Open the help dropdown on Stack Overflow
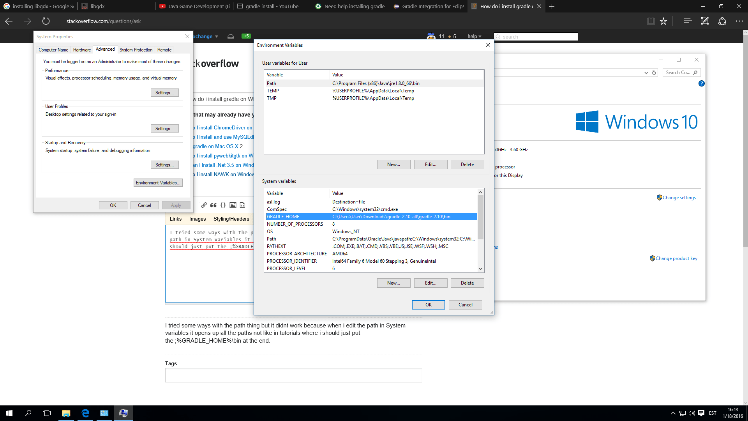Screen dimensions: 748x421 (x=474, y=36)
